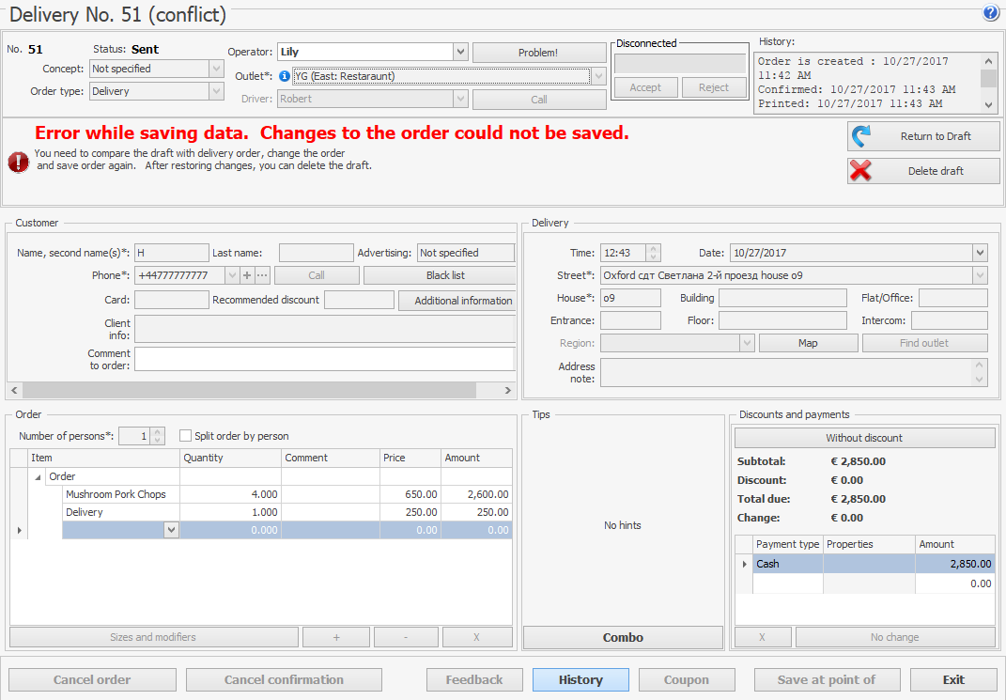
Task: Click the Problem! button
Action: coord(538,53)
